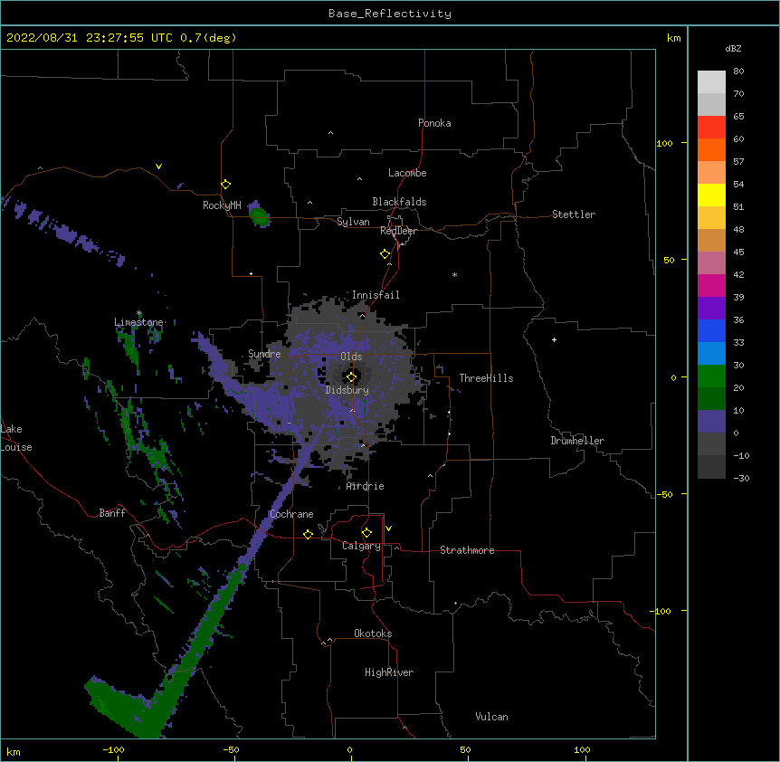
Task: Click the yellow V marker northwest of RockyMH
Action: tap(158, 167)
